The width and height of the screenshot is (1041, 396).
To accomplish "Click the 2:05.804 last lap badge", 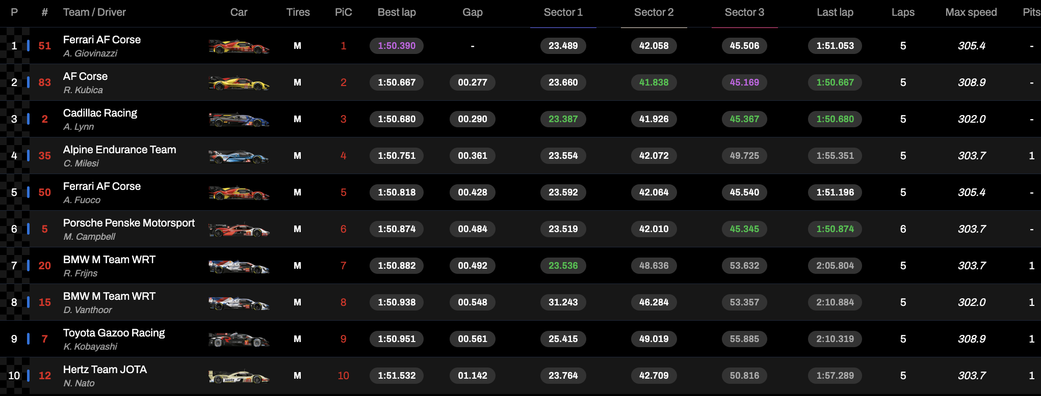I will click(835, 266).
